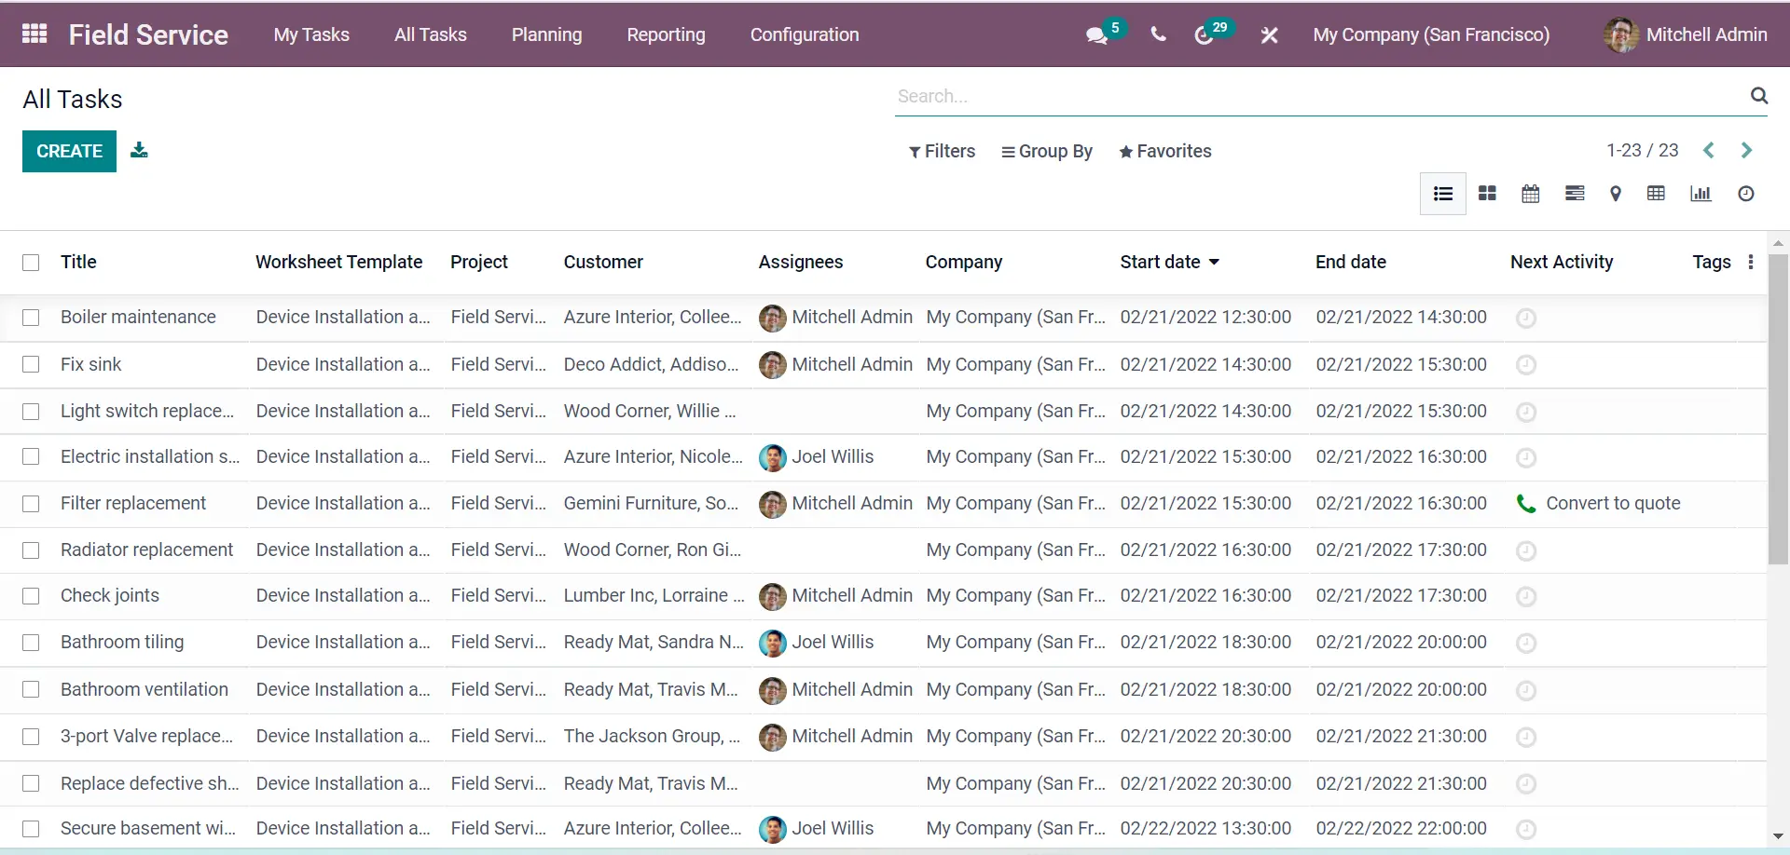This screenshot has width=1790, height=855.
Task: Sort by Customer column header
Action: click(603, 262)
